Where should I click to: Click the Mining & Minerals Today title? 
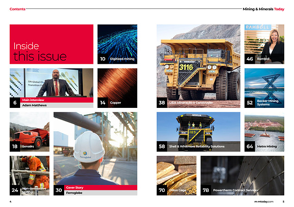pyautogui.click(x=263, y=9)
